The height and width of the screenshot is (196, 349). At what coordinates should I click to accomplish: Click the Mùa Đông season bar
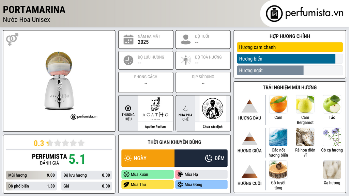(x=201, y=184)
